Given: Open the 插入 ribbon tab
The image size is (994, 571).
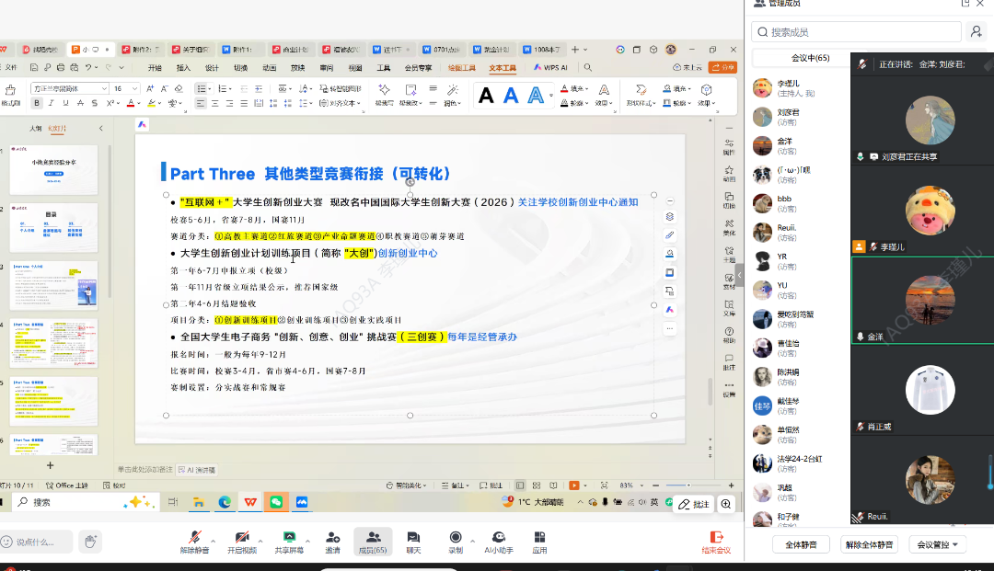Looking at the screenshot, I should (x=183, y=68).
